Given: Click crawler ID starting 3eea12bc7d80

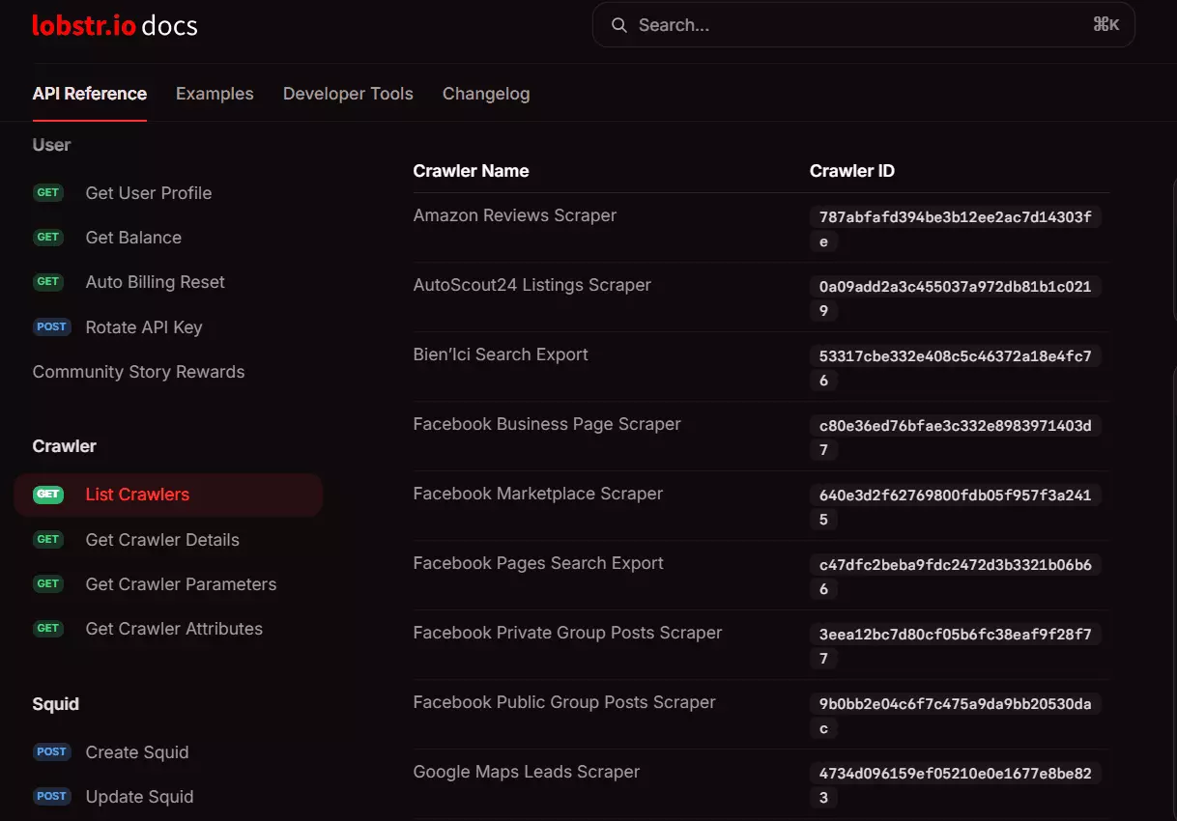Looking at the screenshot, I should coord(955,646).
